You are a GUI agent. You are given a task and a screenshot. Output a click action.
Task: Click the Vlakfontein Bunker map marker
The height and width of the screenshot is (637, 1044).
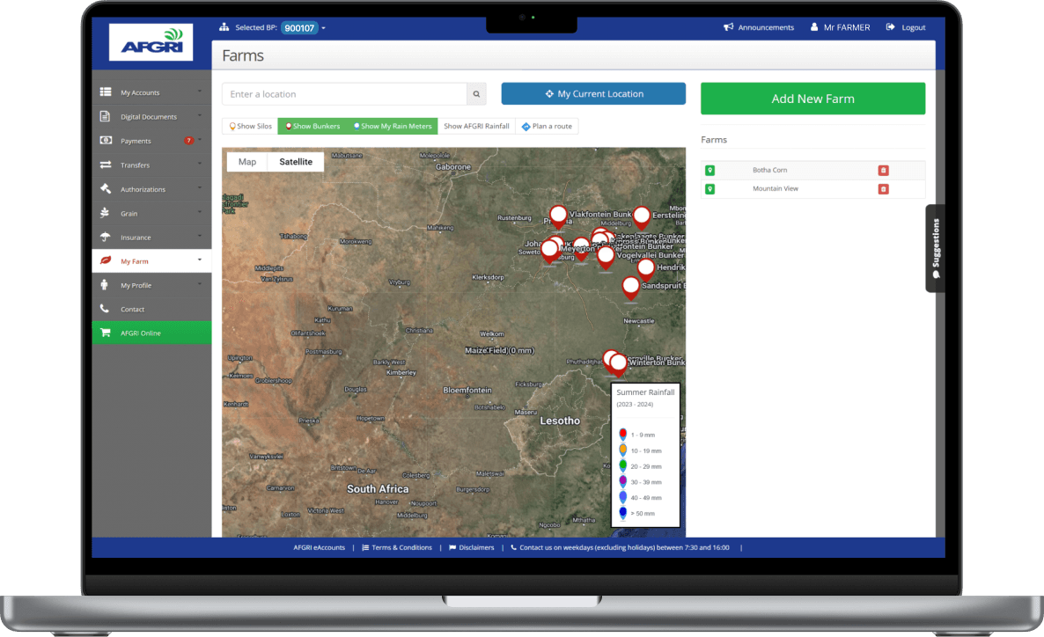558,216
